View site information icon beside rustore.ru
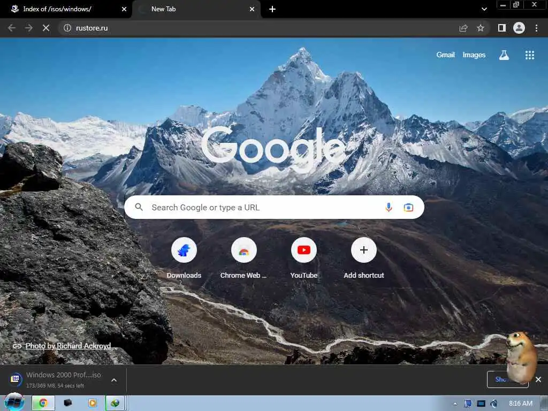Image resolution: width=548 pixels, height=411 pixels. point(67,28)
